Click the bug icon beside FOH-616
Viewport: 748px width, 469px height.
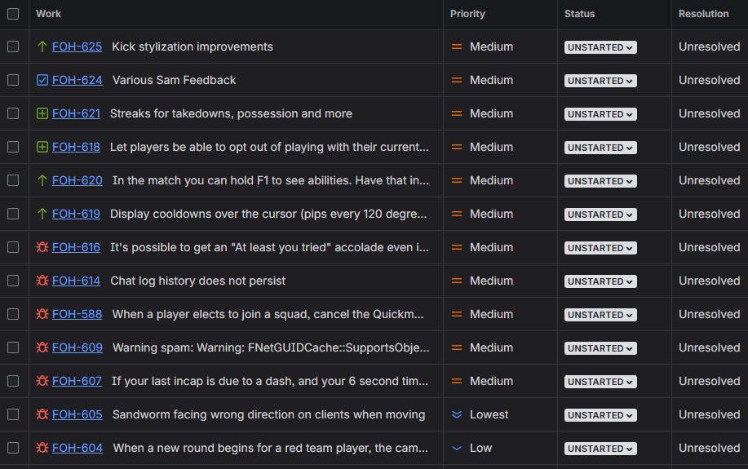coord(42,248)
